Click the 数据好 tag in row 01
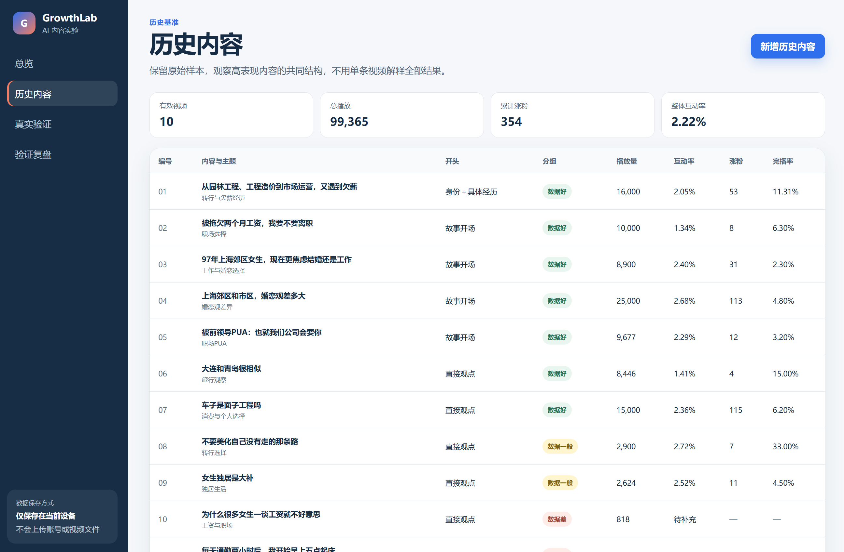The width and height of the screenshot is (844, 552). 557,192
